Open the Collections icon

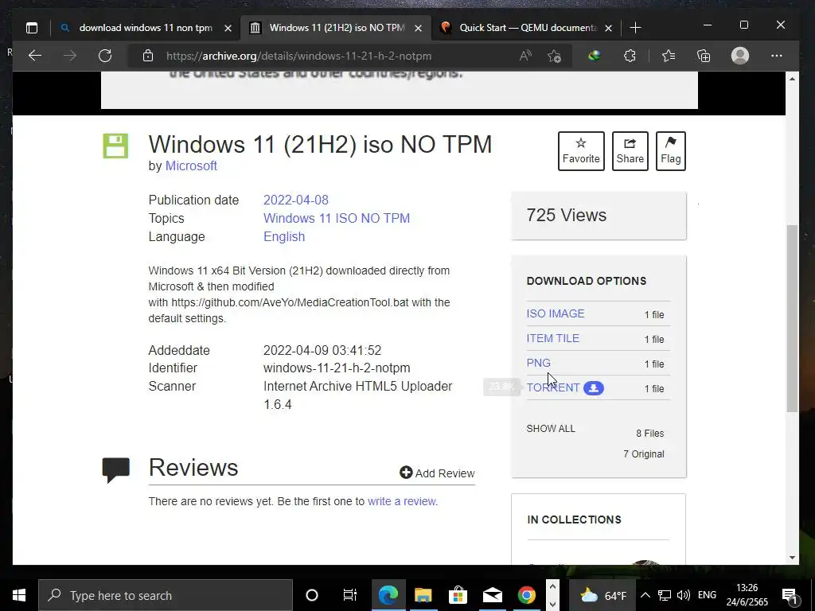click(704, 56)
